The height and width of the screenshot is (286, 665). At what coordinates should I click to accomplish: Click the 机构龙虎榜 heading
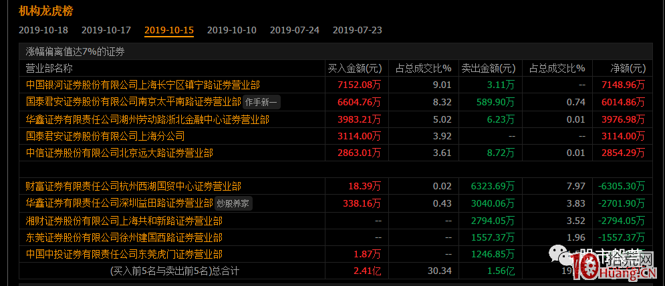point(46,11)
